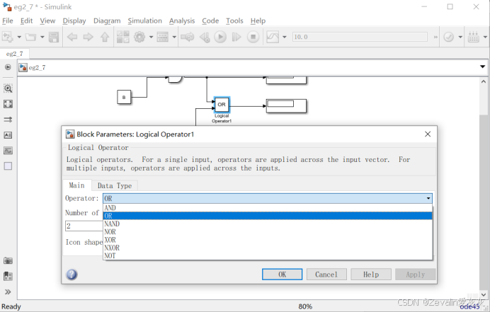This screenshot has height=312, width=490.
Task: Open the Simulation Data Inspector icon
Action: [273, 37]
